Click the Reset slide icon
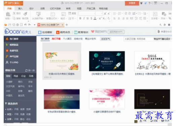176x126 pixels. [x=70, y=13]
